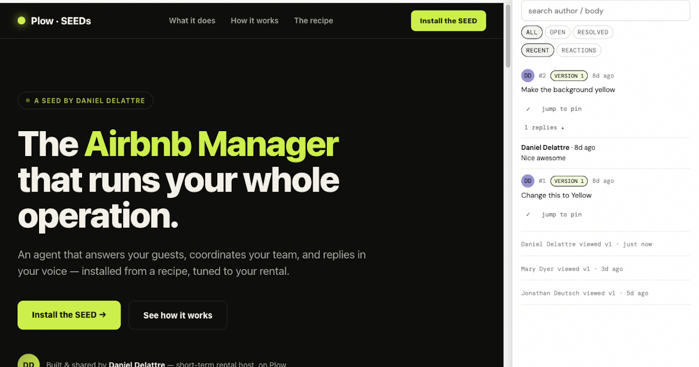Click the Install the SEED → hero button
Viewport: 699px width, 367px height.
tap(69, 315)
